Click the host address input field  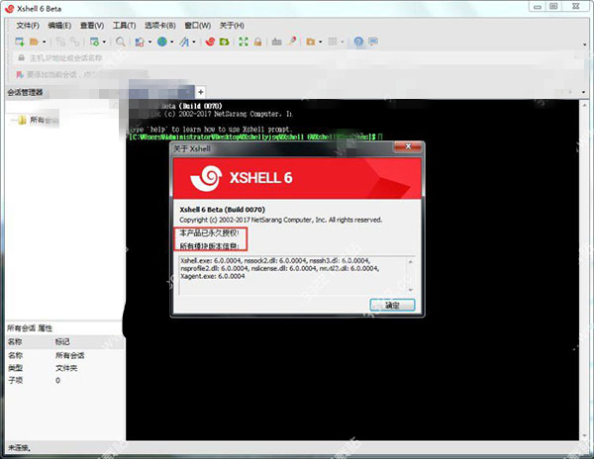[299, 58]
